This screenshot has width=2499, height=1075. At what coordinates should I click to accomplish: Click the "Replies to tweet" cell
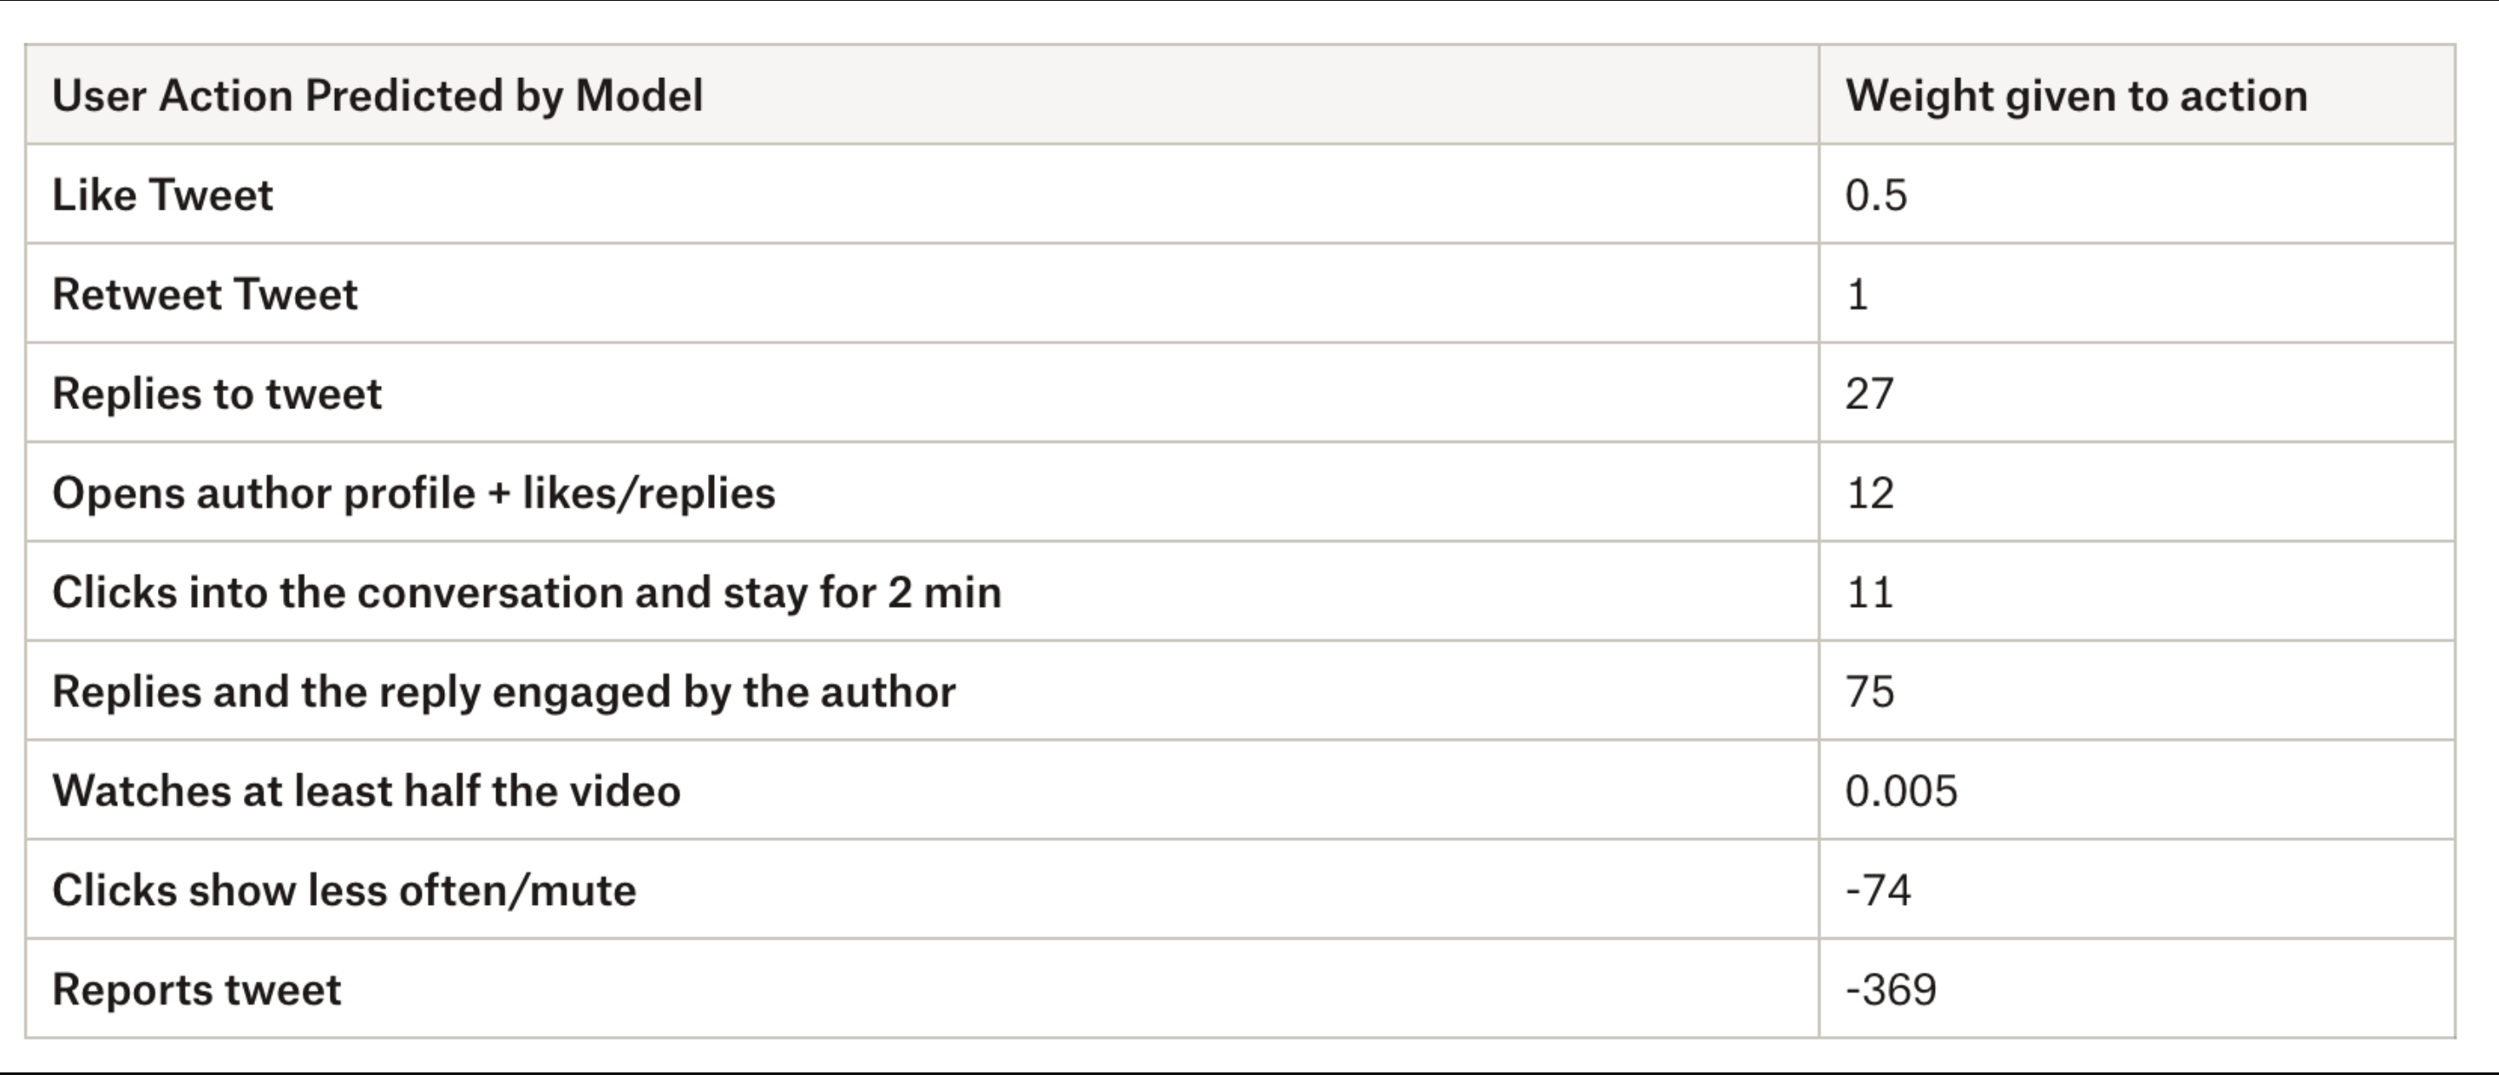216,394
